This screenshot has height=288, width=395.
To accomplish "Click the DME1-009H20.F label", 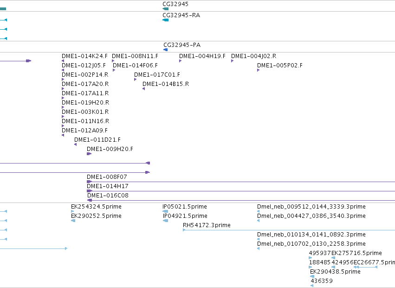I will (x=110, y=149).
